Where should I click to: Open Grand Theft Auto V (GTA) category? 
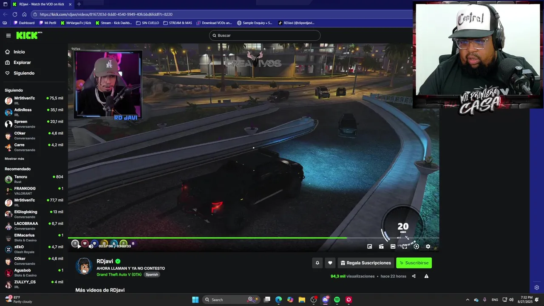(119, 275)
